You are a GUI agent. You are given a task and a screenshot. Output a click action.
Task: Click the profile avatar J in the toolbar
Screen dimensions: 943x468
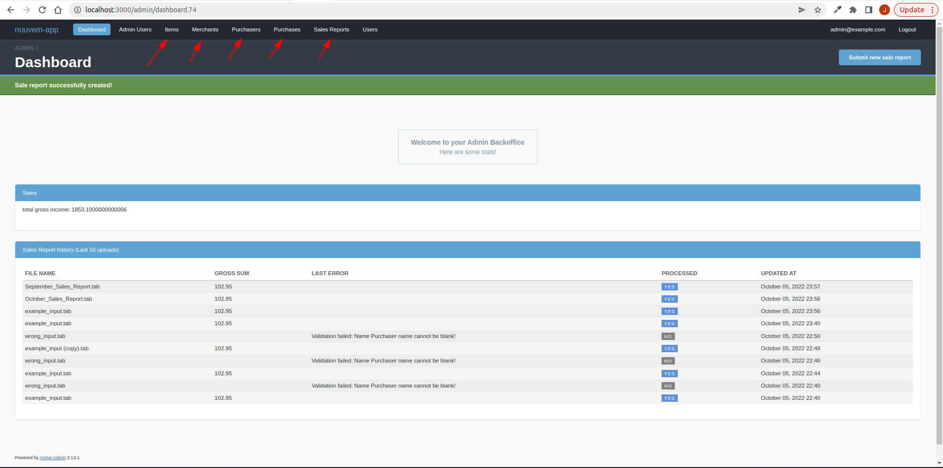(885, 10)
